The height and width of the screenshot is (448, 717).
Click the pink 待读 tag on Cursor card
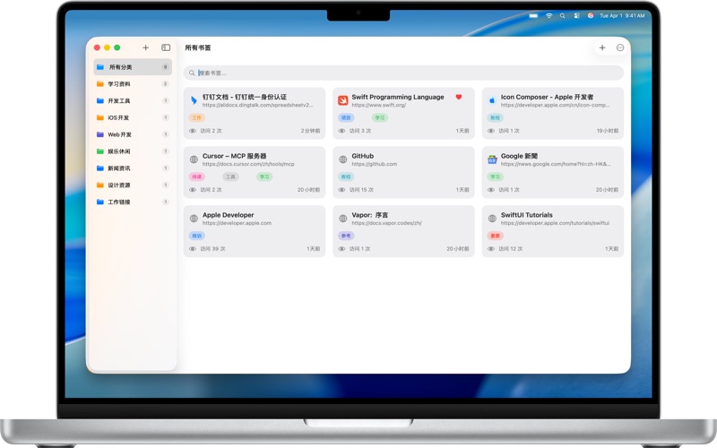[x=196, y=177]
